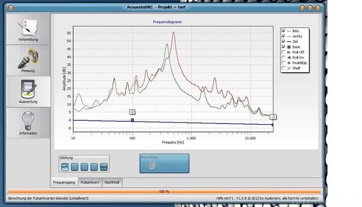Open the Vorbereitung checklist section

point(28,29)
